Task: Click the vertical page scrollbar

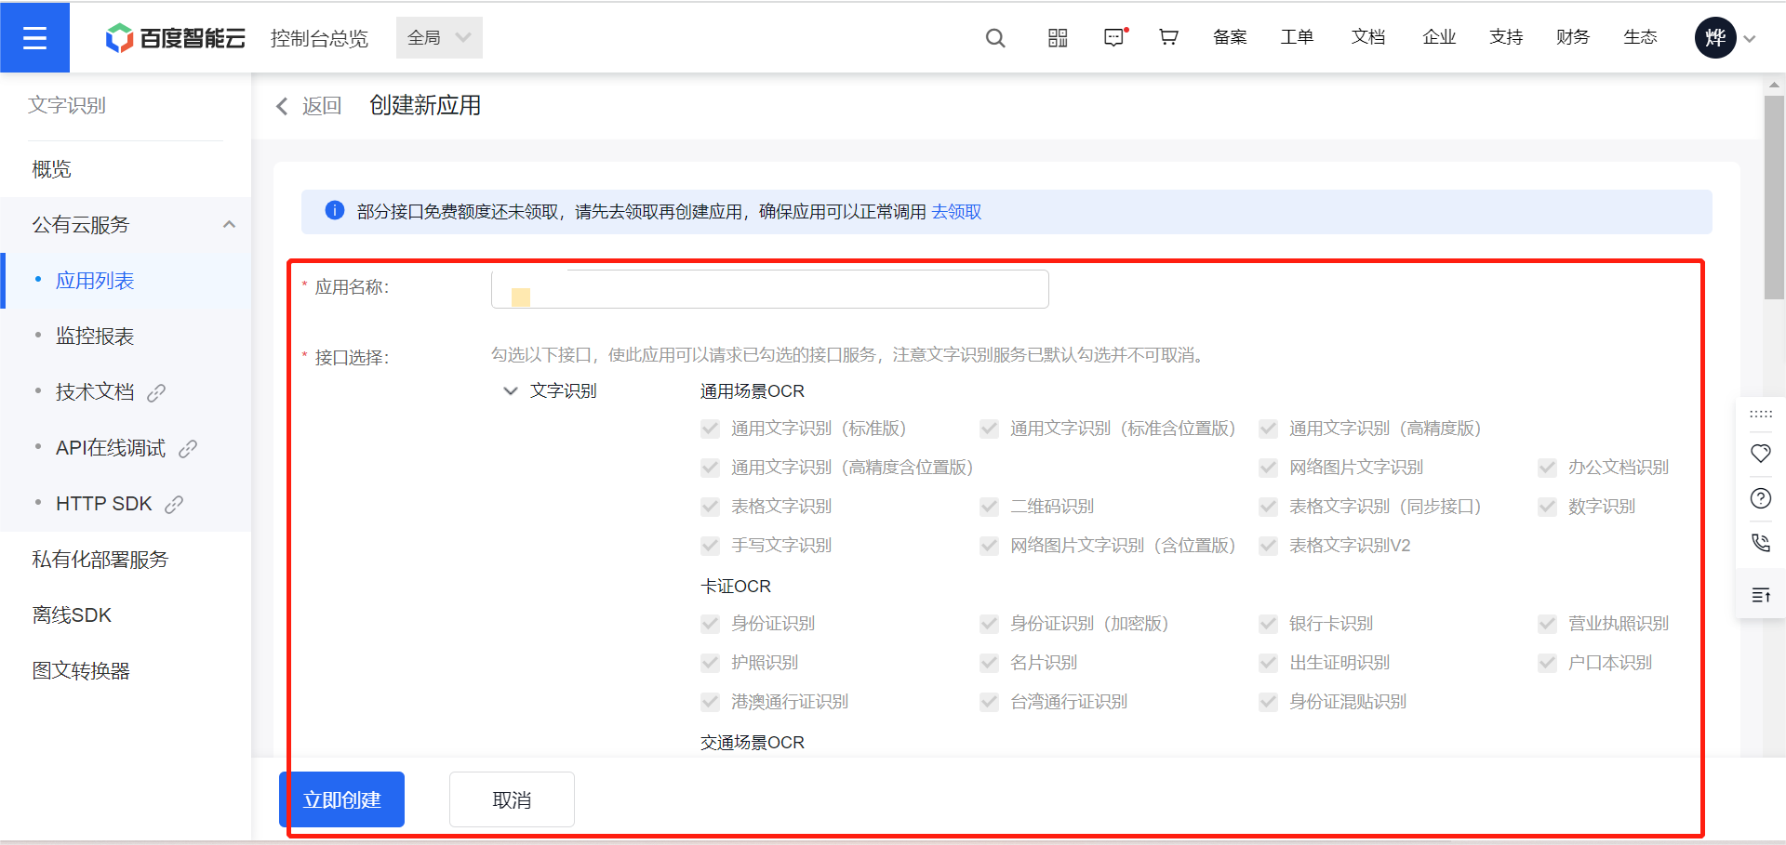Action: [1773, 197]
